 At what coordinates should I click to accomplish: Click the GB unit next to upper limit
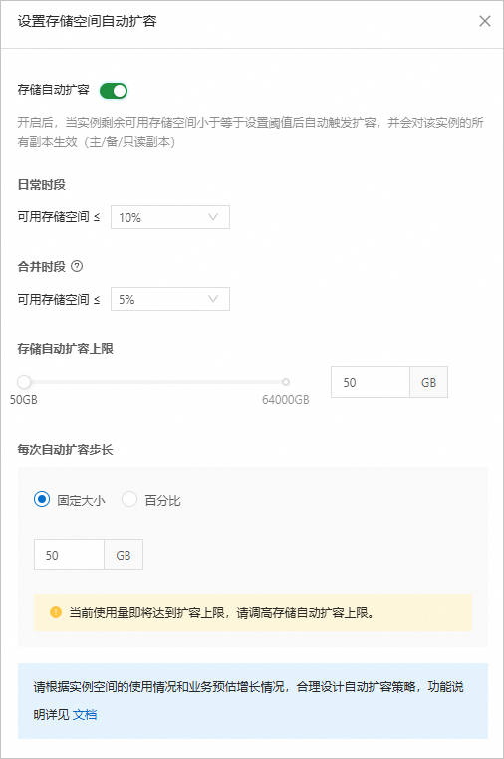coord(429,382)
